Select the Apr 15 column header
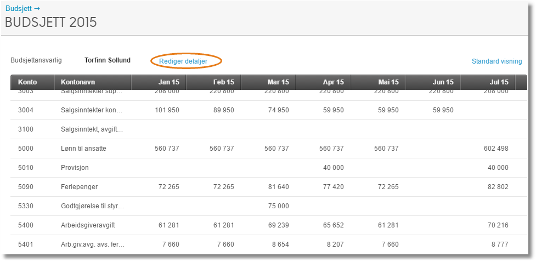The width and height of the screenshot is (536, 262). [323, 82]
